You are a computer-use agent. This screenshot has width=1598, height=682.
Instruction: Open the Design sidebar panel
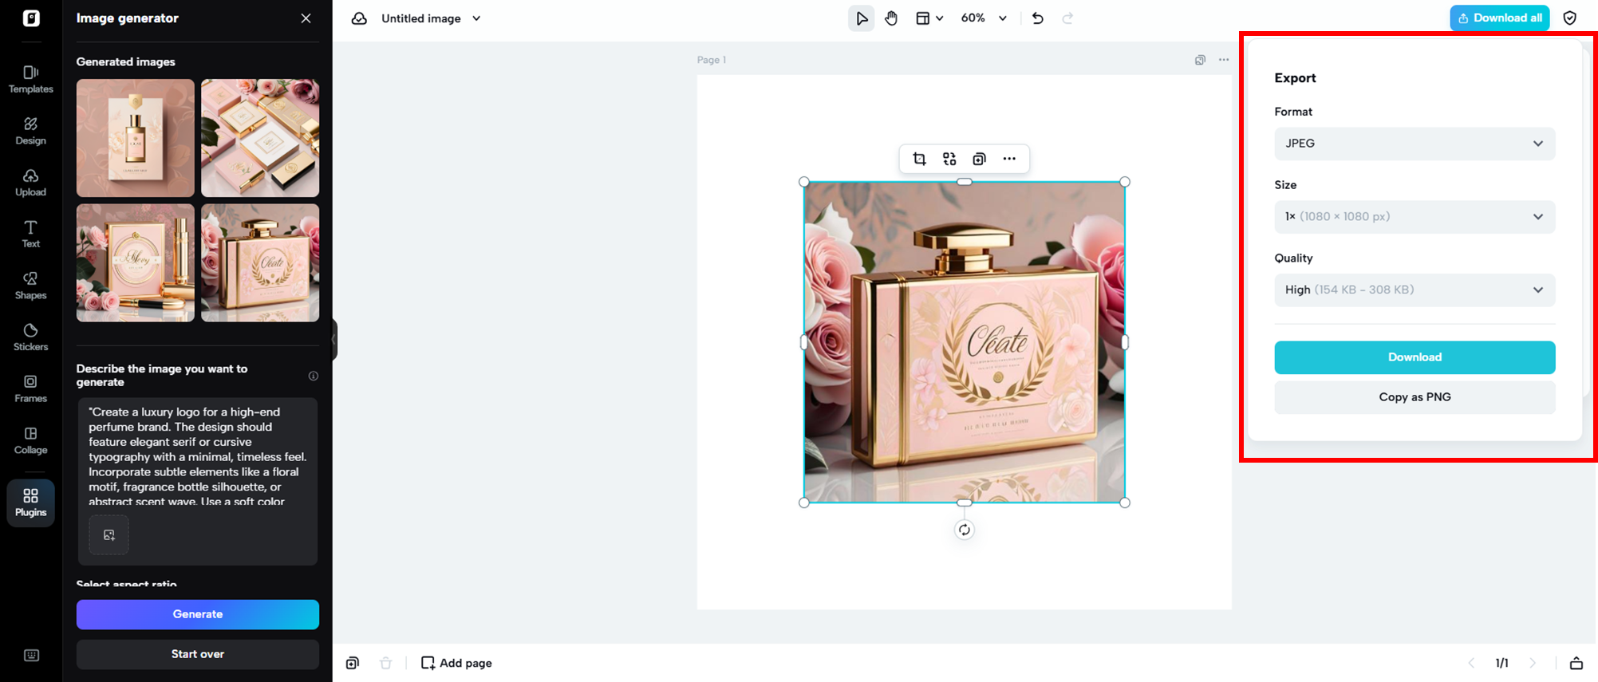tap(31, 131)
